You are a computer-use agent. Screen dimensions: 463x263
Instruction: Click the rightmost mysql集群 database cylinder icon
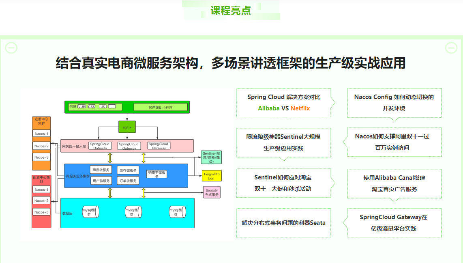point(177,211)
